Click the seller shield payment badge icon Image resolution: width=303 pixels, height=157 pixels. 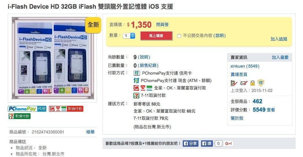click(261, 83)
